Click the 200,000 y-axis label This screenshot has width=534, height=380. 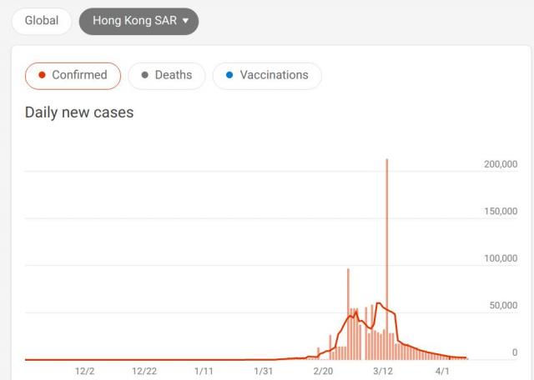tap(501, 165)
